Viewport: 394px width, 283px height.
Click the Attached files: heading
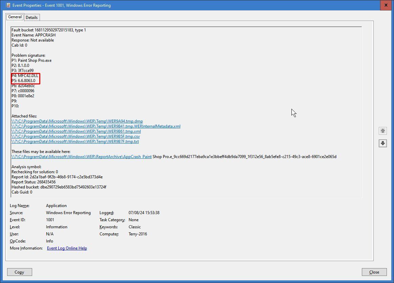click(24, 116)
